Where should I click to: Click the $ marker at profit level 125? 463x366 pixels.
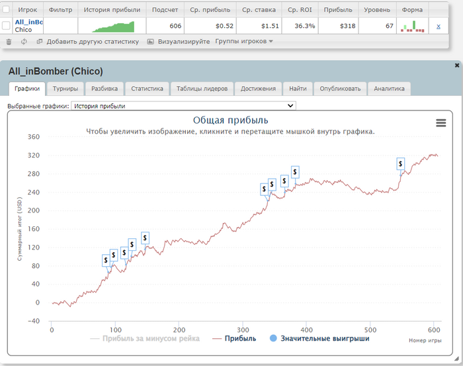[x=132, y=245]
